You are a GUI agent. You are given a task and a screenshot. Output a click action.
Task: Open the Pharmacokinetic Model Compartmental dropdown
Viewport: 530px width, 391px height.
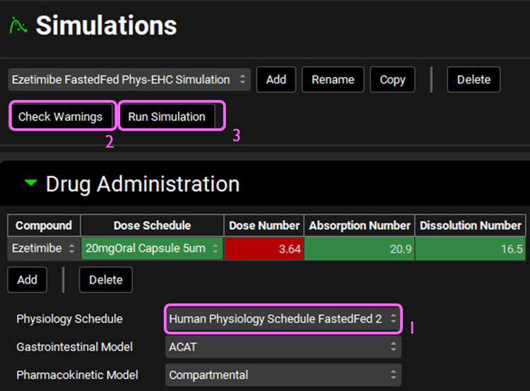(x=283, y=375)
